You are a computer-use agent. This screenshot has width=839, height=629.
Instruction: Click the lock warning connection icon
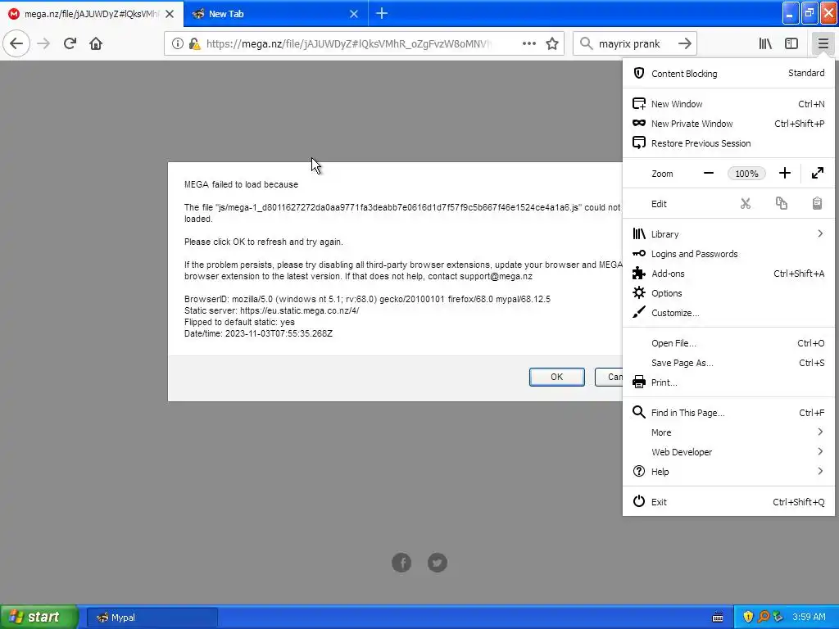coord(195,43)
